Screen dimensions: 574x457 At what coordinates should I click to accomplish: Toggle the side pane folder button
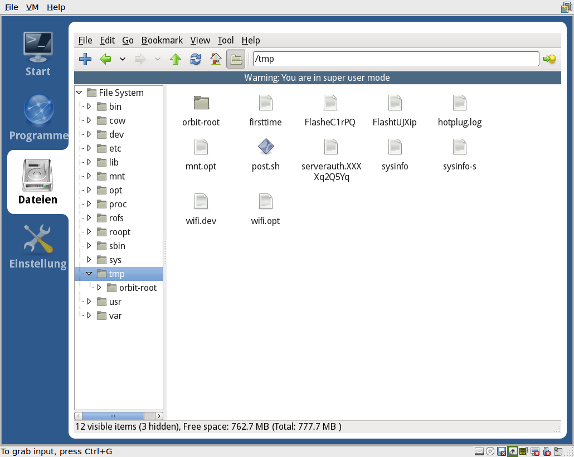click(235, 59)
